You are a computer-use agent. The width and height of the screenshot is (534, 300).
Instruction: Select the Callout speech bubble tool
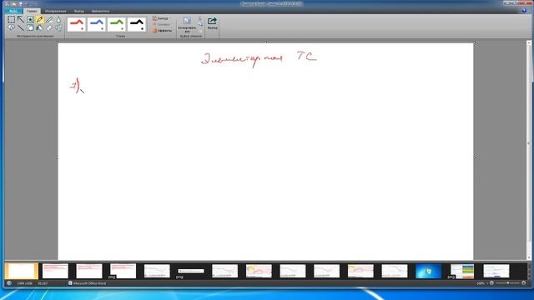click(11, 27)
